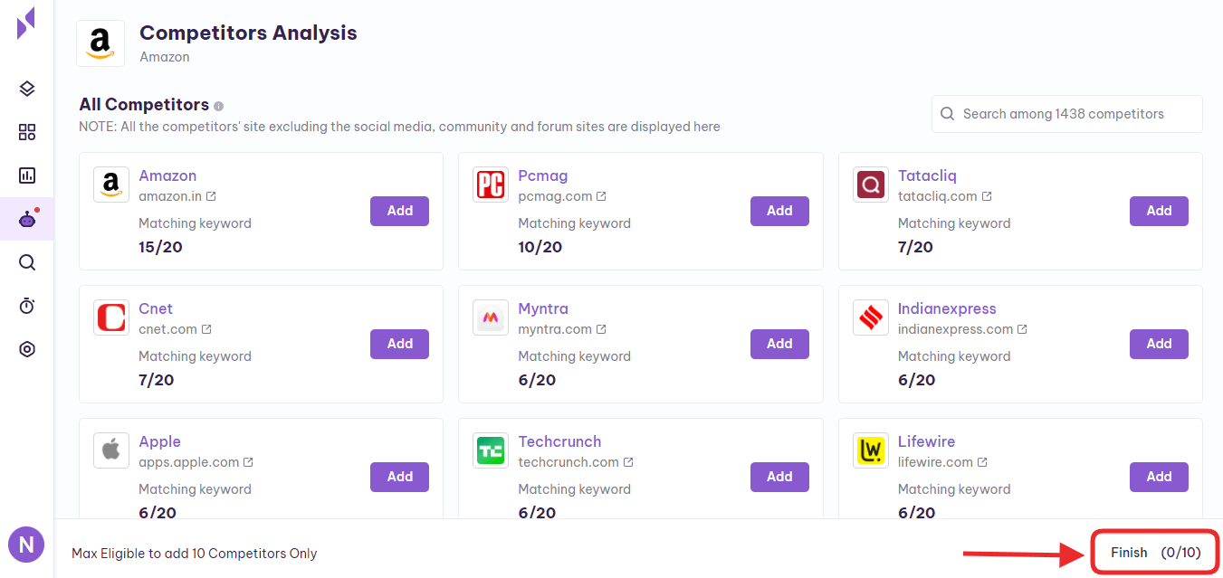Click the magnifier search icon in the sidebar
The image size is (1223, 578).
click(x=27, y=262)
